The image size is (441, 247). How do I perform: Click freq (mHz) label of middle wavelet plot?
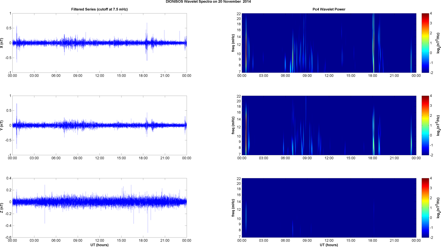tap(233, 125)
